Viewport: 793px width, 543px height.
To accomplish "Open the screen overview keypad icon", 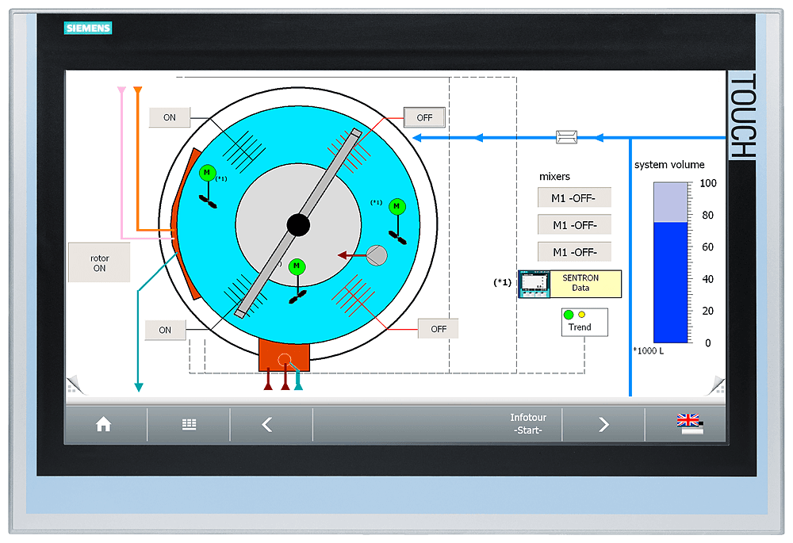I will (189, 424).
